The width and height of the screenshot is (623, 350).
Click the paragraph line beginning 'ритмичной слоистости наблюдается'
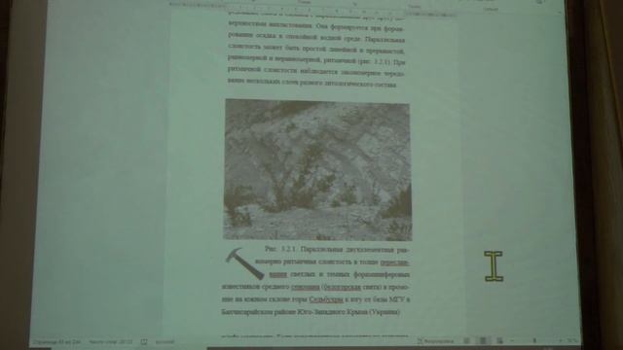click(x=315, y=72)
